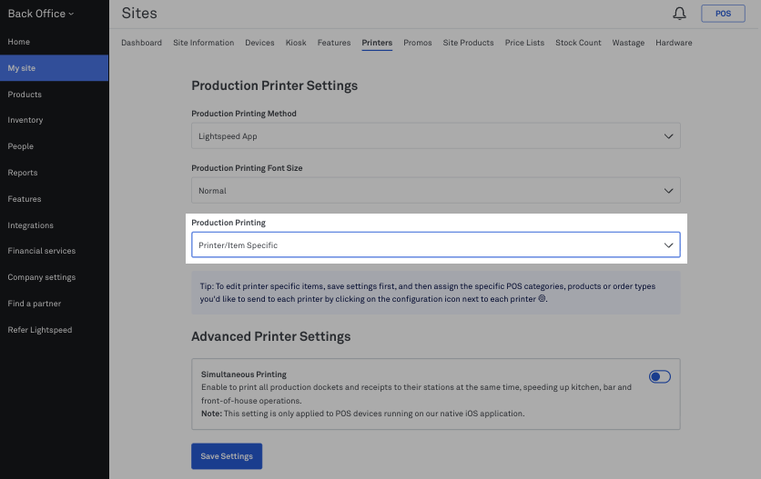The height and width of the screenshot is (479, 761).
Task: Click the POS button
Action: pos(723,14)
